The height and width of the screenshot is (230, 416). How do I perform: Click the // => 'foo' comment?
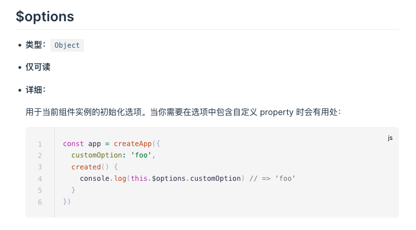point(271,178)
